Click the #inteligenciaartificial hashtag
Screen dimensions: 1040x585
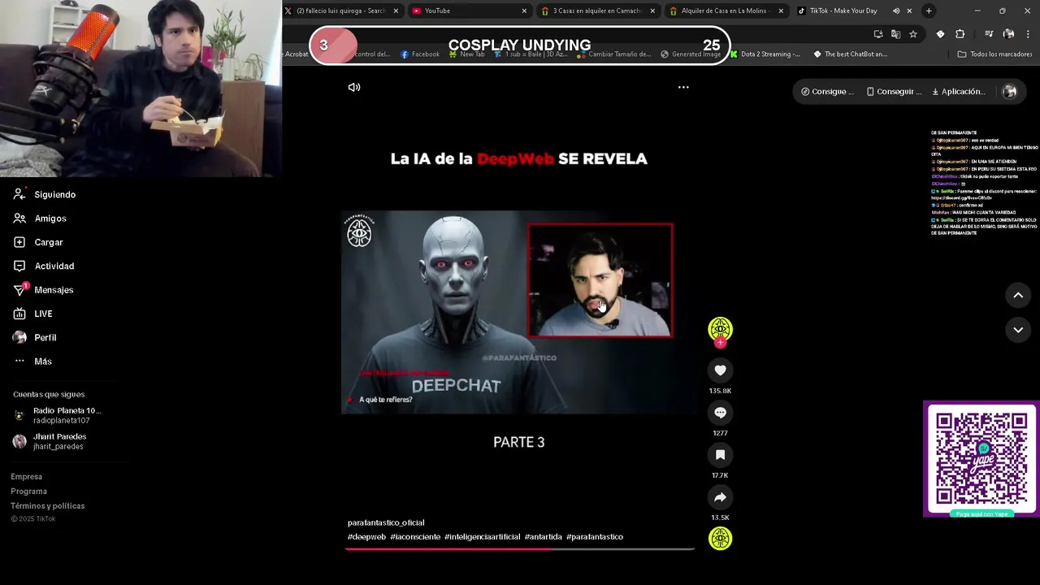(x=483, y=537)
